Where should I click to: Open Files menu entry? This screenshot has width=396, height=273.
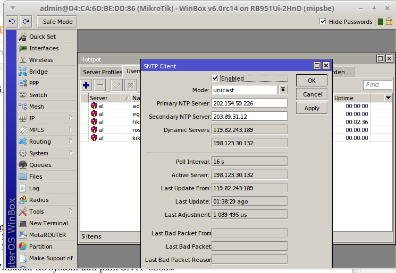coord(47,177)
